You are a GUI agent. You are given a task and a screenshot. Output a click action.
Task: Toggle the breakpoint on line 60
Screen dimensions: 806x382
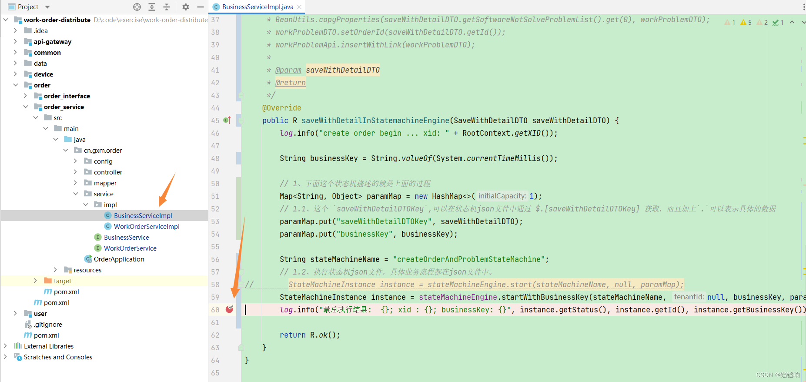click(230, 309)
